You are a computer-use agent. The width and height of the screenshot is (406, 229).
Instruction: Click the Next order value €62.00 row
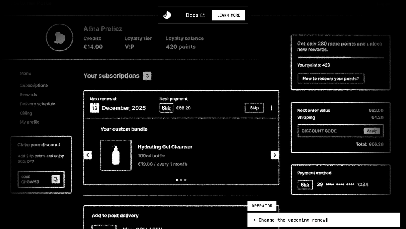point(340,111)
